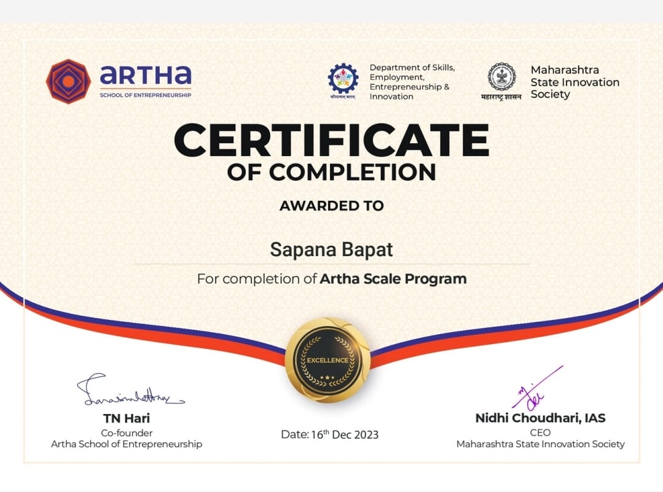This screenshot has height=492, width=663.
Task: Click 'CEO' title under Nidhi Choudhari
Action: pyautogui.click(x=540, y=432)
